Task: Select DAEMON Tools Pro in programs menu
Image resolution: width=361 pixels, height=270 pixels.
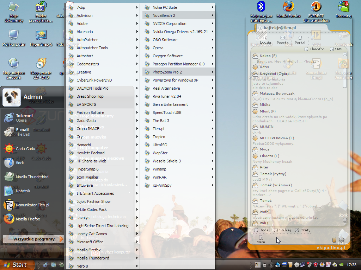Action: (103, 88)
